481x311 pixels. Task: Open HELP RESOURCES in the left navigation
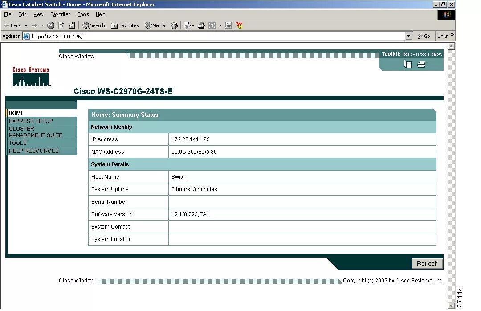point(42,151)
